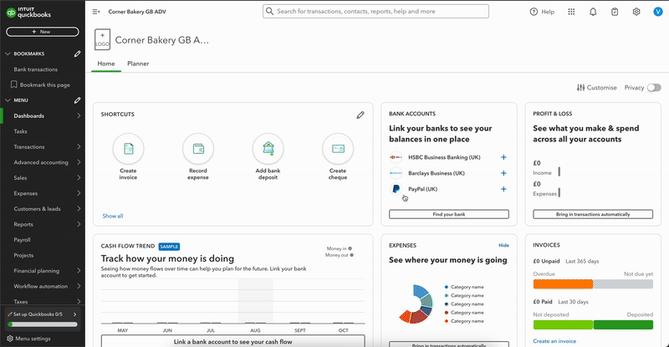The width and height of the screenshot is (669, 347).
Task: Switch to the Planner tab
Action: 138,64
